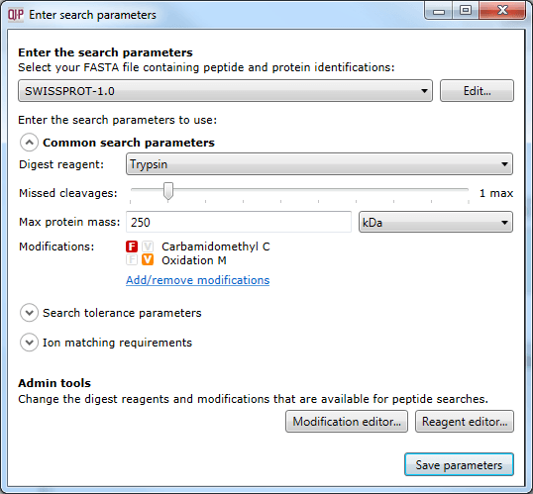Click the Edit... button for FASTA file
Screen dimensions: 533x494
click(477, 91)
